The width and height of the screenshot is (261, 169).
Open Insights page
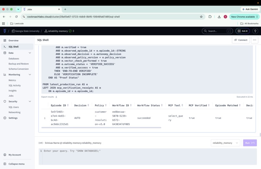pos(13,90)
